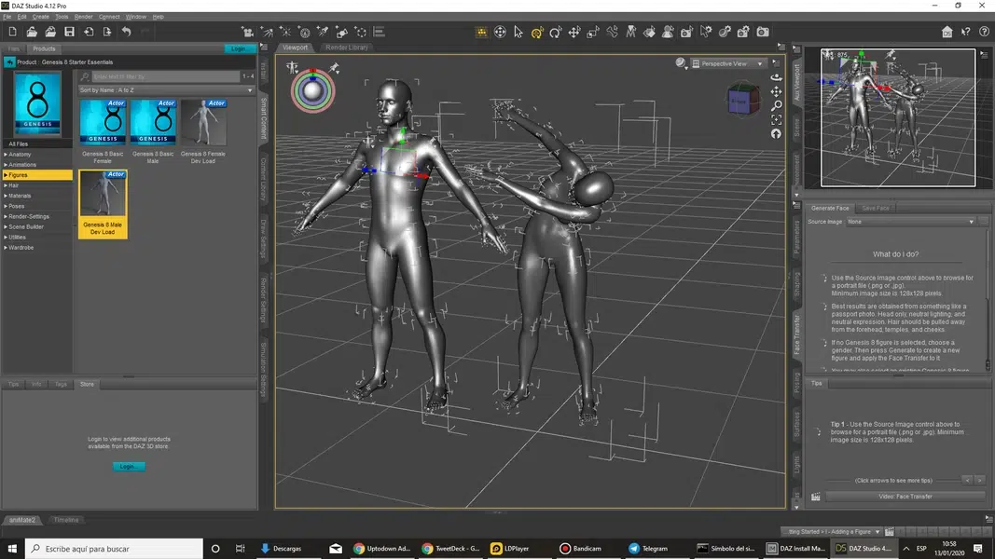Screen dimensions: 995x559
Task: Click the Video: Face Transfer button
Action: 905,497
